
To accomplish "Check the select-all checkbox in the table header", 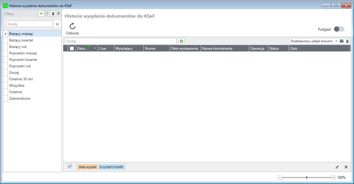I will 72,48.
